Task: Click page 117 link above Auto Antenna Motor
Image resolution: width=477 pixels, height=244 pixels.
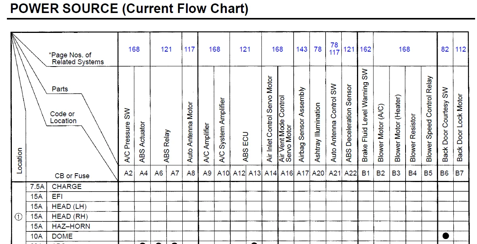Action: (189, 49)
